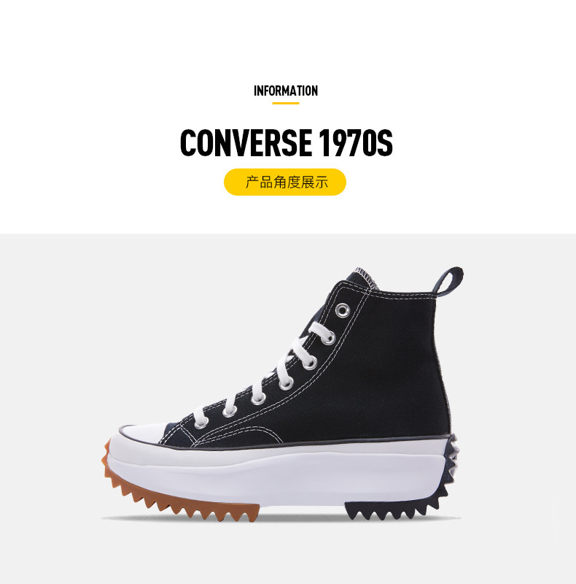This screenshot has height=584, width=576.
Task: Click the heel pull loop on sneaker
Action: point(449,282)
